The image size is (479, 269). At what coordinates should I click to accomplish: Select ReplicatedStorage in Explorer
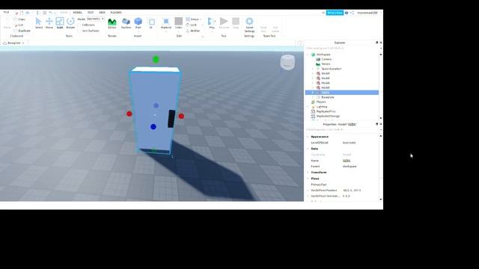coord(328,117)
